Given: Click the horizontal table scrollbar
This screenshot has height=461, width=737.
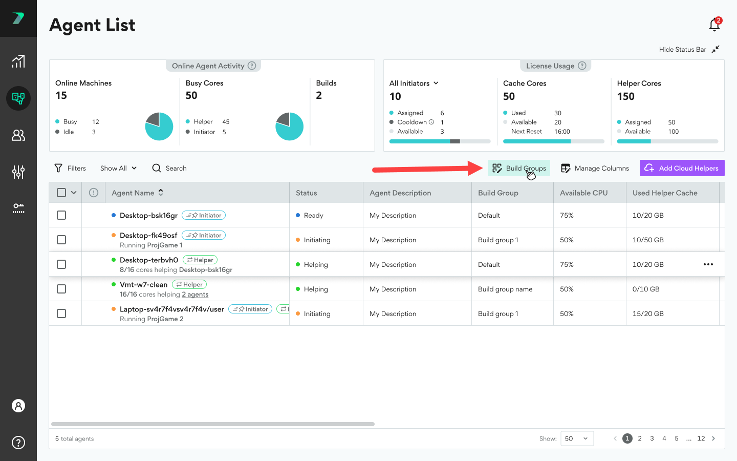Looking at the screenshot, I should (213, 424).
